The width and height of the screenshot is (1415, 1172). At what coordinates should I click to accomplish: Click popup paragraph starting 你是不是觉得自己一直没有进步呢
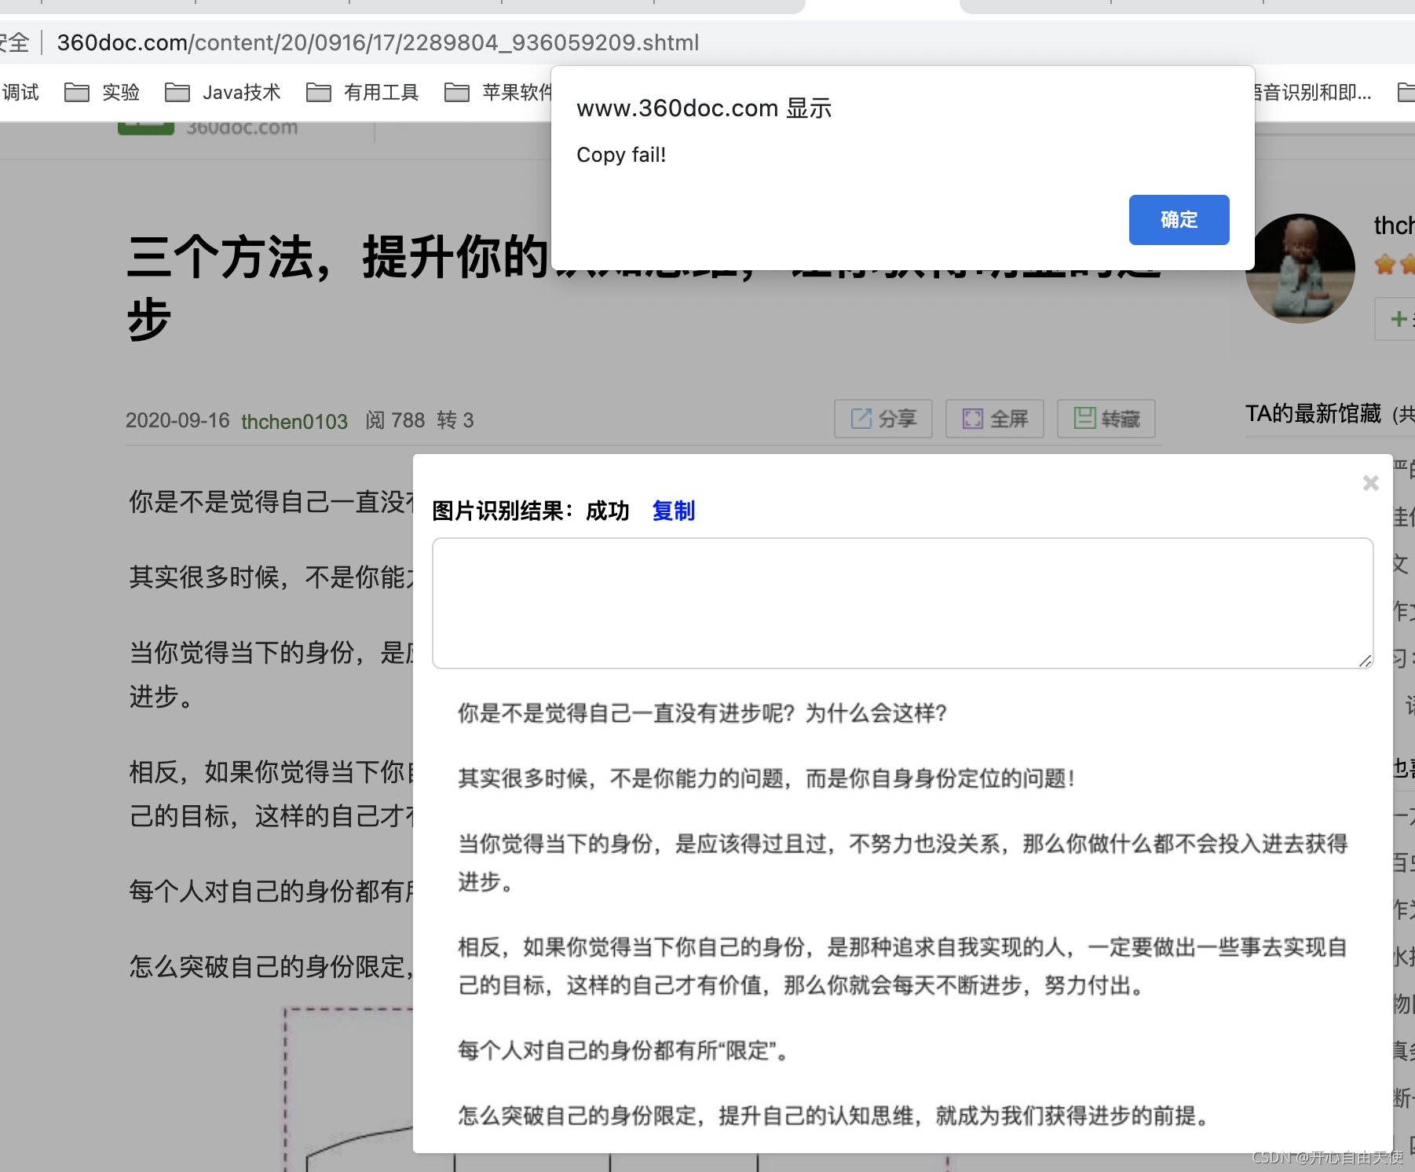click(703, 713)
